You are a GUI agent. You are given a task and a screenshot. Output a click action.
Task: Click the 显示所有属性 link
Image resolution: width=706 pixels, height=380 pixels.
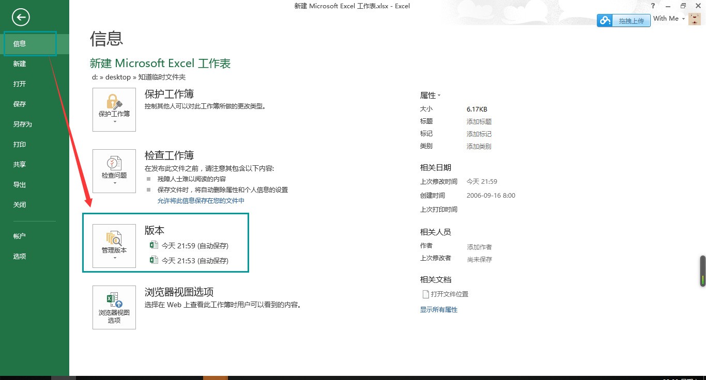coord(438,309)
